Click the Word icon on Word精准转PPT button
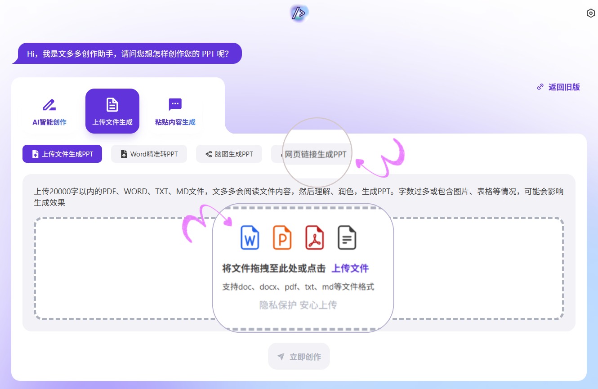This screenshot has width=598, height=389. [124, 154]
